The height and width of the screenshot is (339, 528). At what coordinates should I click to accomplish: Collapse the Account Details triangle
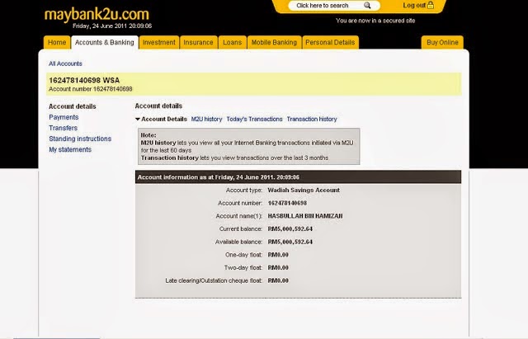pos(138,119)
